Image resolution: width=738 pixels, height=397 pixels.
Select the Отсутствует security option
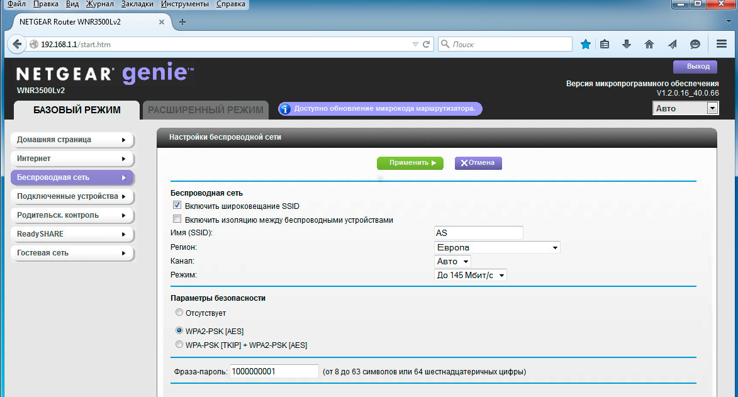click(x=179, y=313)
